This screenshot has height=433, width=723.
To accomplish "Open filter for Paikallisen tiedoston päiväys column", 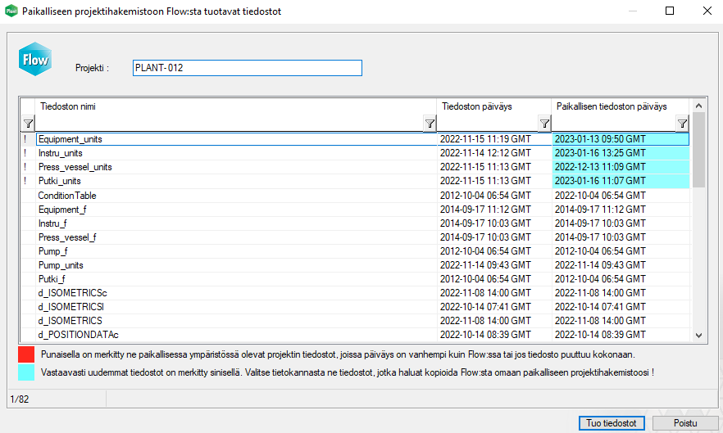I will click(682, 124).
